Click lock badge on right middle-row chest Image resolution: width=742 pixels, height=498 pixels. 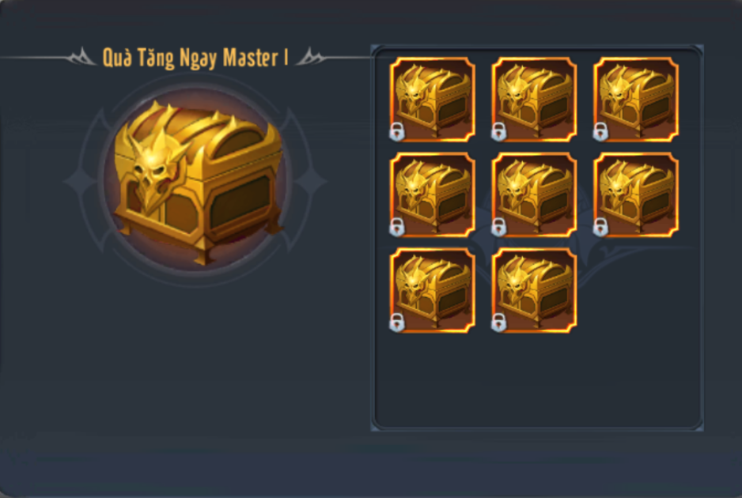pyautogui.click(x=600, y=228)
